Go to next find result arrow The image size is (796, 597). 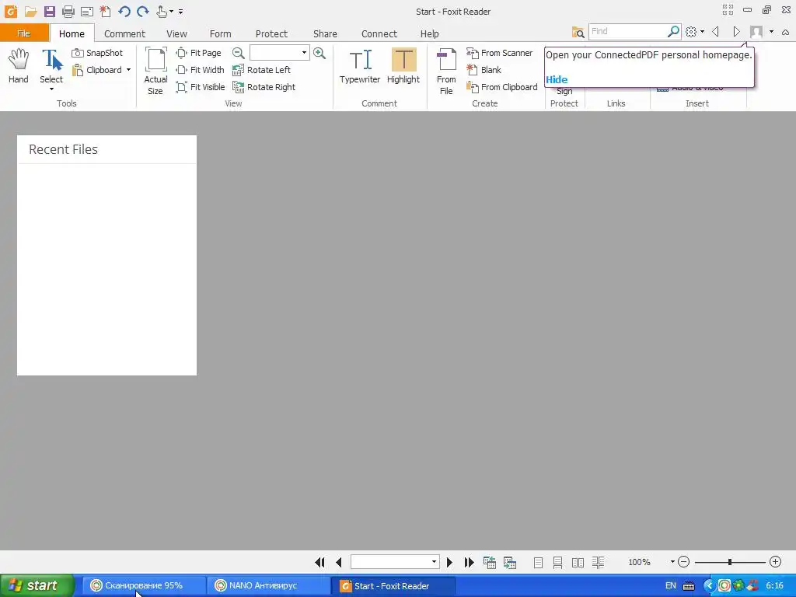pos(736,31)
